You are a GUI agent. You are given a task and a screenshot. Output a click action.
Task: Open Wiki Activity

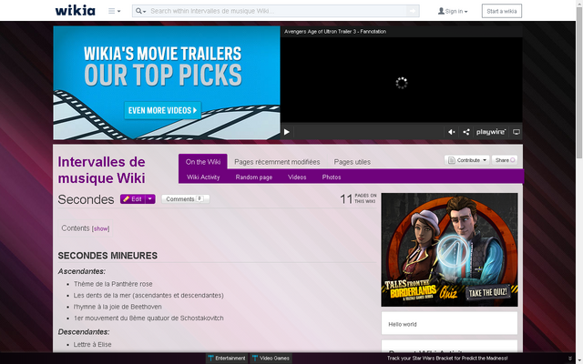coord(203,177)
